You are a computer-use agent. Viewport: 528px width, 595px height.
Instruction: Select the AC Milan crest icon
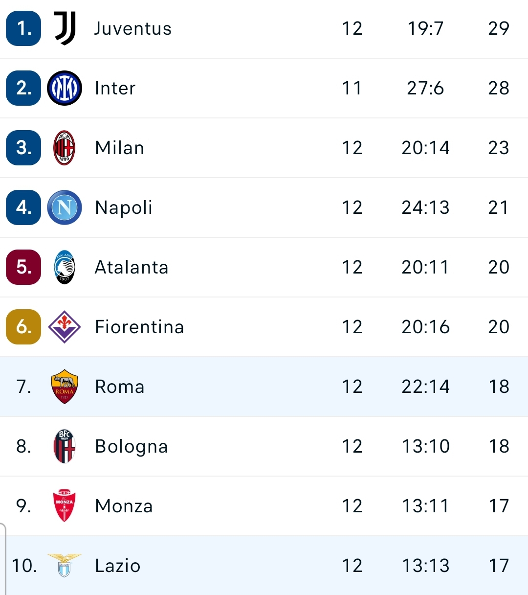pos(65,148)
